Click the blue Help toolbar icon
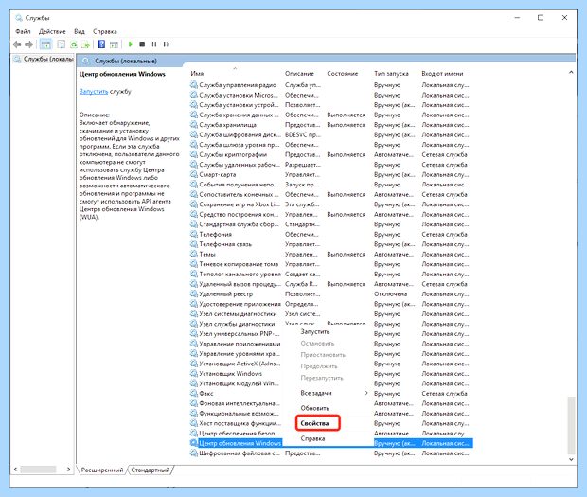This screenshot has height=497, width=587. pos(101,44)
